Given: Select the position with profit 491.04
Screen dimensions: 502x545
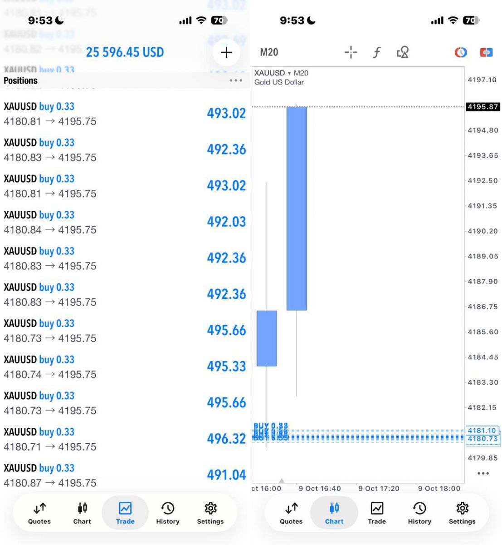Looking at the screenshot, I should click(125, 475).
